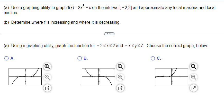Image resolution: width=224 pixels, height=106 pixels.
Task: Zoom in on graph C
Action: pos(194,66)
